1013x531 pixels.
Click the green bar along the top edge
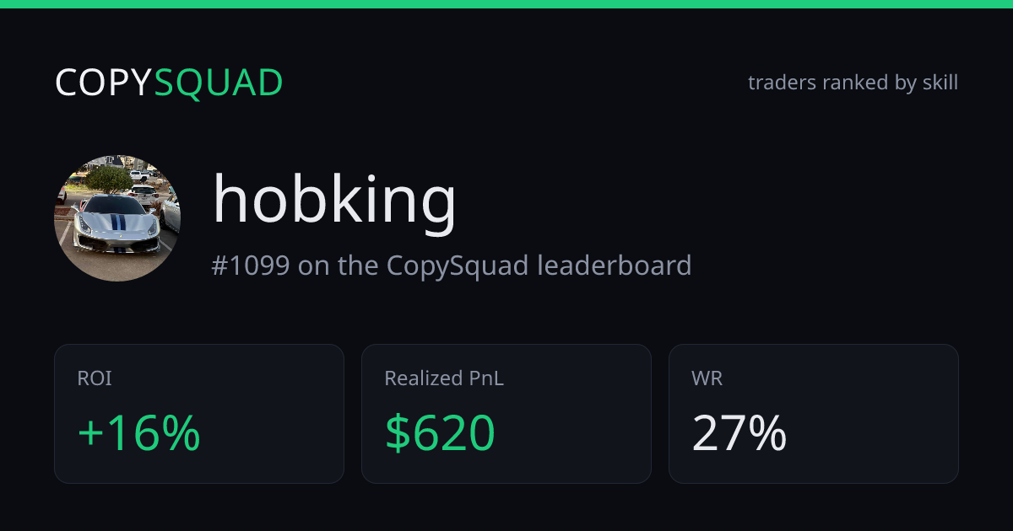(x=506, y=4)
